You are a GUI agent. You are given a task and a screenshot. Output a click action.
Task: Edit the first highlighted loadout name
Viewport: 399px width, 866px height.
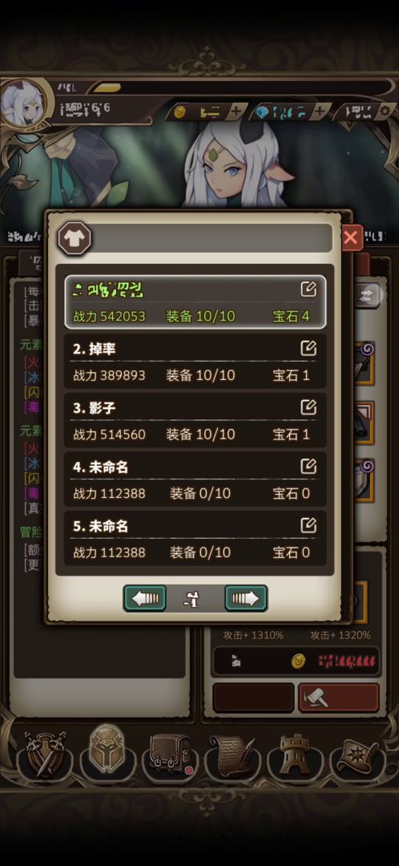(x=308, y=289)
